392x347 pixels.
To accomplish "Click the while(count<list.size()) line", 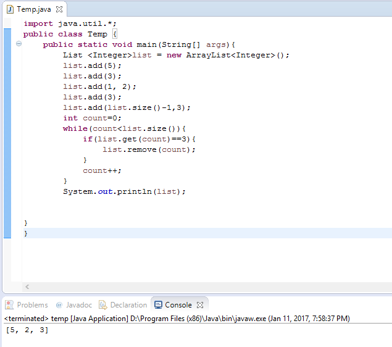I will click(x=124, y=129).
